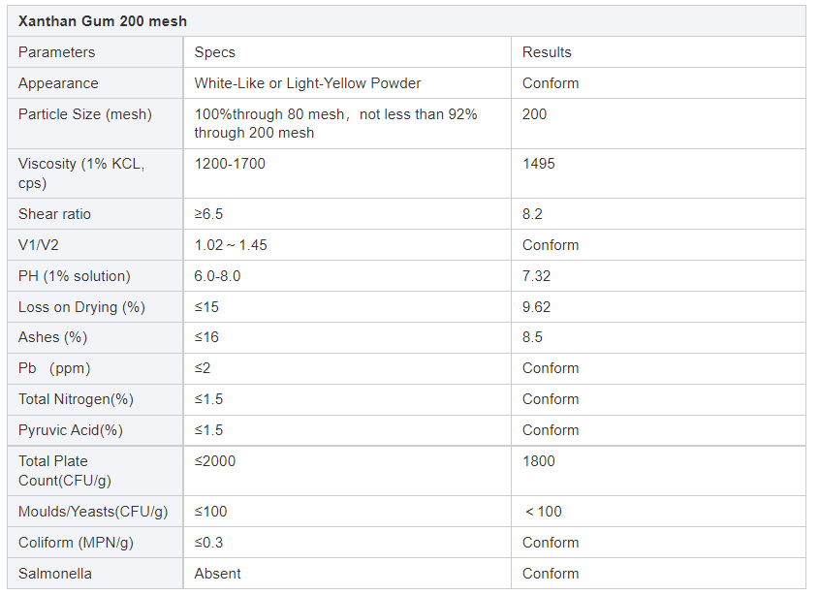The height and width of the screenshot is (595, 820).
Task: Click the Specs column header
Action: pos(214,52)
